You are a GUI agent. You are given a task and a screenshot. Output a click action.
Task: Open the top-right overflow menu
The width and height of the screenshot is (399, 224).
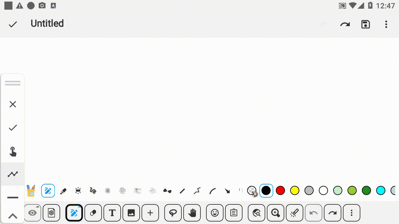click(x=386, y=24)
